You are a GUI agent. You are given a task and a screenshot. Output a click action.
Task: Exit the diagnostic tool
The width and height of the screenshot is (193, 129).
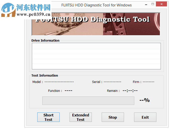click(x=145, y=117)
